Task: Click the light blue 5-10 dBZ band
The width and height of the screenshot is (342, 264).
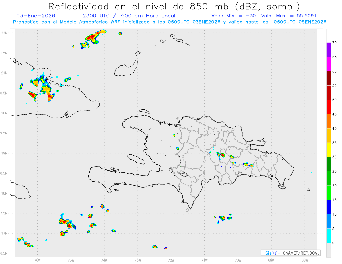Action: click(329, 222)
